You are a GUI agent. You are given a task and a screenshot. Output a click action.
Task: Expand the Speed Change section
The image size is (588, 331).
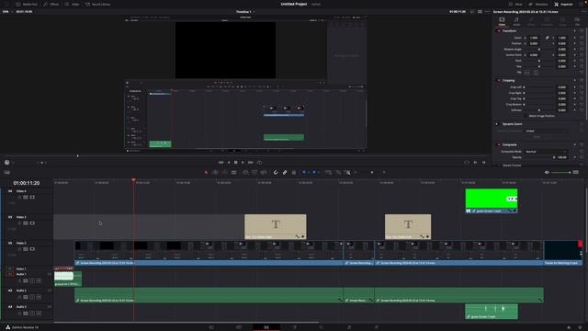tap(512, 165)
